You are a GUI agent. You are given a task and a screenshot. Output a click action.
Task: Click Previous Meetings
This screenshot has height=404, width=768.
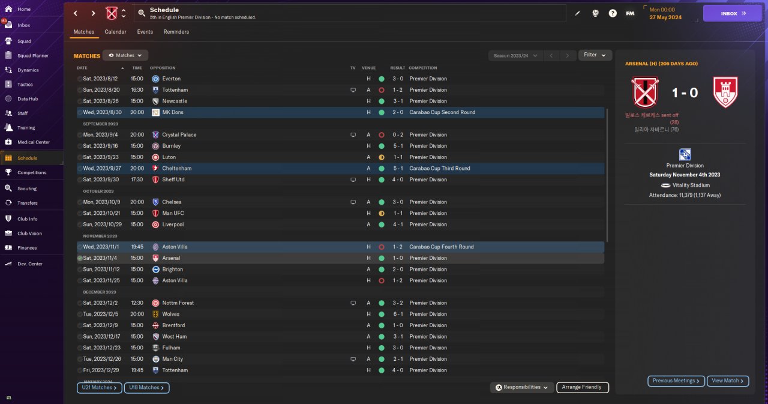[x=676, y=381]
